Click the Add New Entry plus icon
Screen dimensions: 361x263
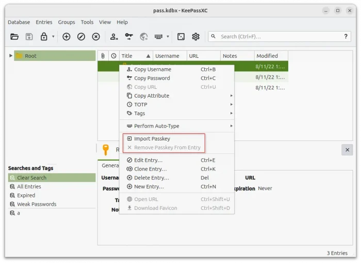[x=67, y=37]
